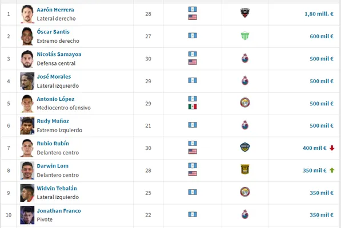341x228 pixels.
Task: Click the Darwin Lom name link
Action: point(53,166)
